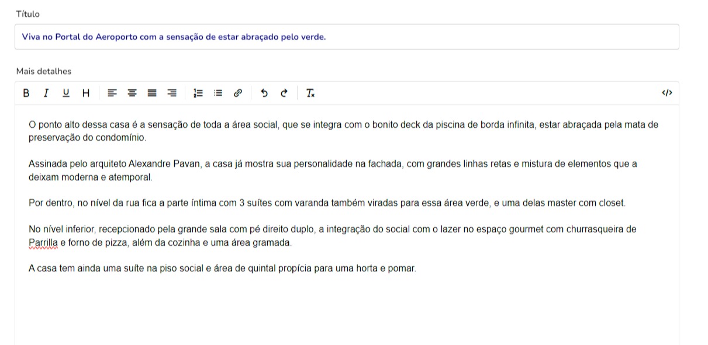708x345 pixels.
Task: Clear text formatting with the Tx icon
Action: (x=310, y=93)
